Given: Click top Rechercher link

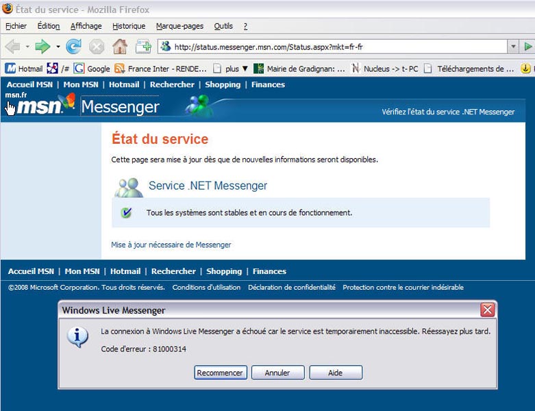Looking at the screenshot, I should pyautogui.click(x=172, y=84).
